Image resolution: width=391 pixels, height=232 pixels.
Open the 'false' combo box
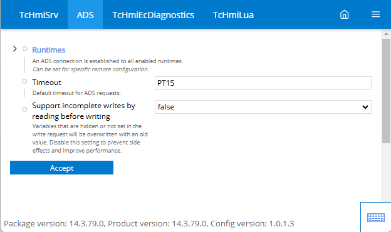[263, 107]
